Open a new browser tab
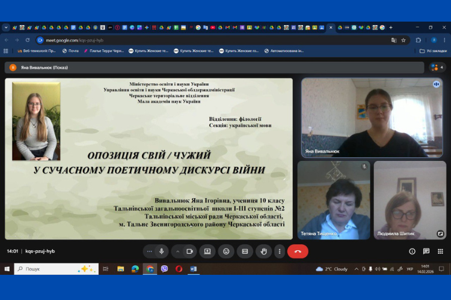Image resolution: width=451 pixels, height=300 pixels. click(391, 28)
